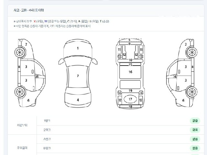Viewport: 207px width, 155px height.
Task: Select rear panel 18 on underbody diagram
Action: point(130,107)
